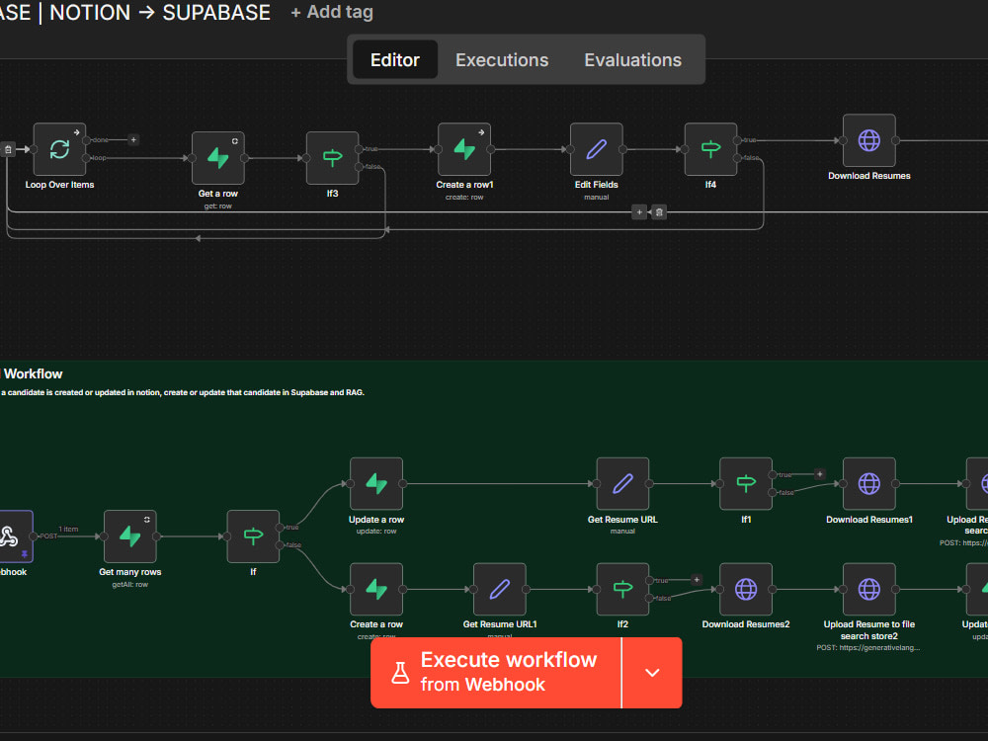
Task: Add node on If2 true output
Action: pyautogui.click(x=697, y=580)
